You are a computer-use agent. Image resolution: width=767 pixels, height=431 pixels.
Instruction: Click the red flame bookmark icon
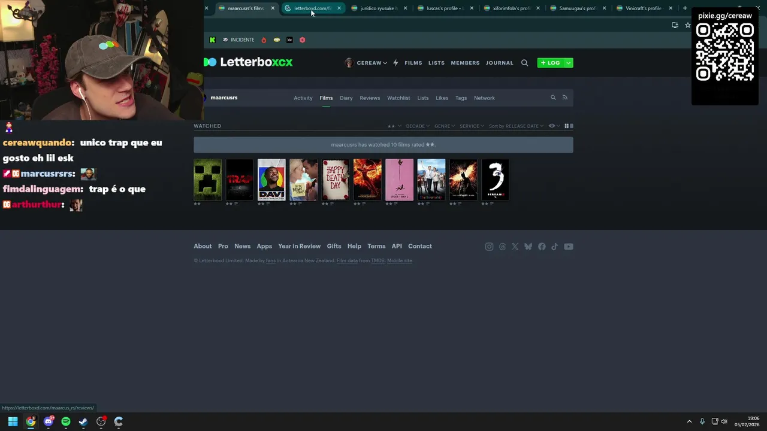tap(264, 40)
